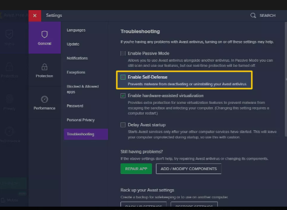Close the Settings panel with the red X
This screenshot has width=287, height=210.
pyautogui.click(x=35, y=16)
